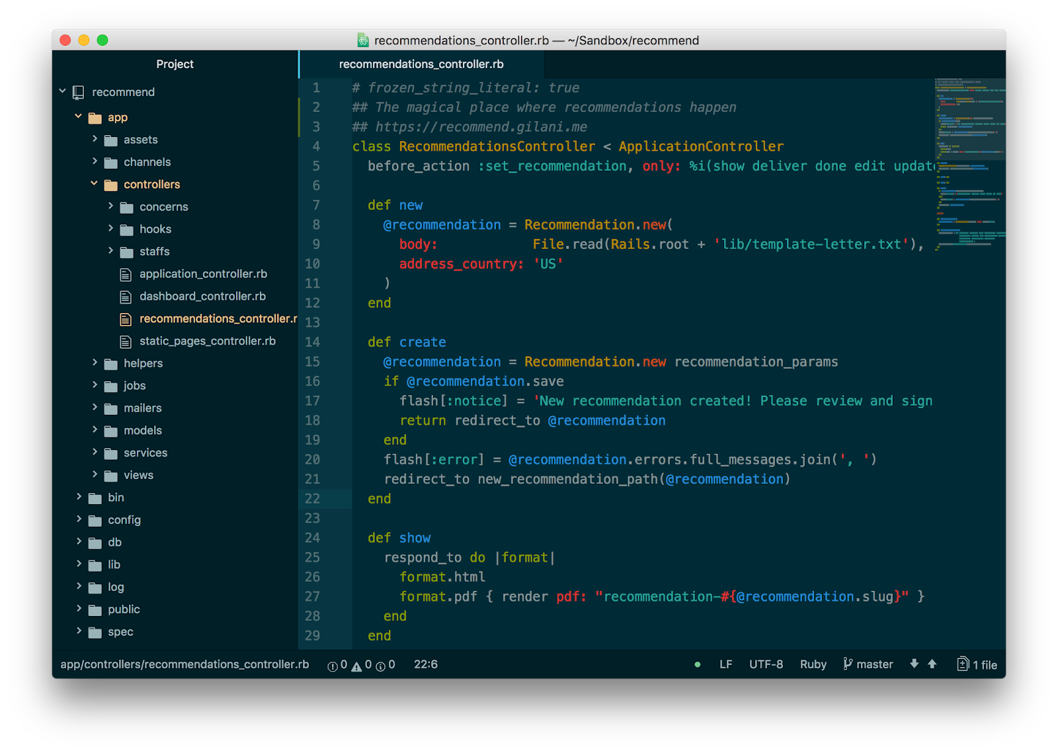Expand the config folder chevron

(x=79, y=519)
